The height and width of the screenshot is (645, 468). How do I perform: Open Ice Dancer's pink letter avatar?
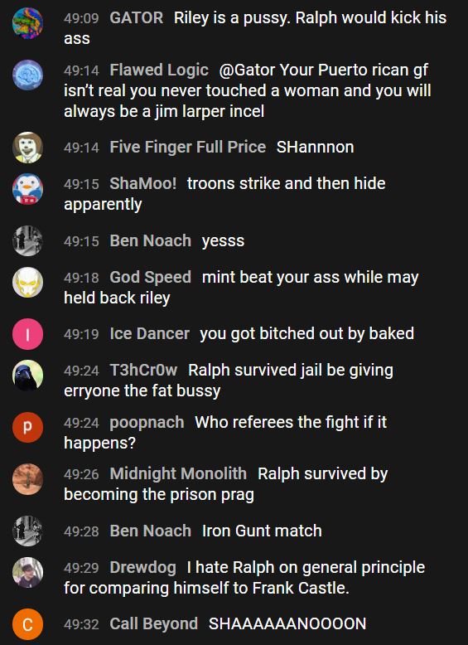pos(27,334)
